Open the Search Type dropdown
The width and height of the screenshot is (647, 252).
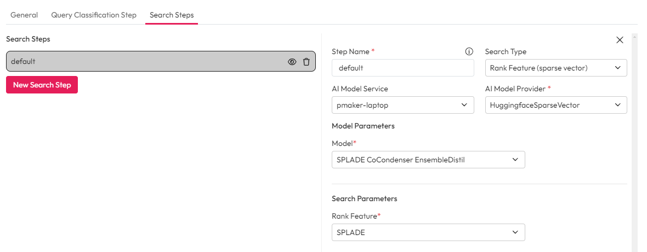(x=556, y=68)
